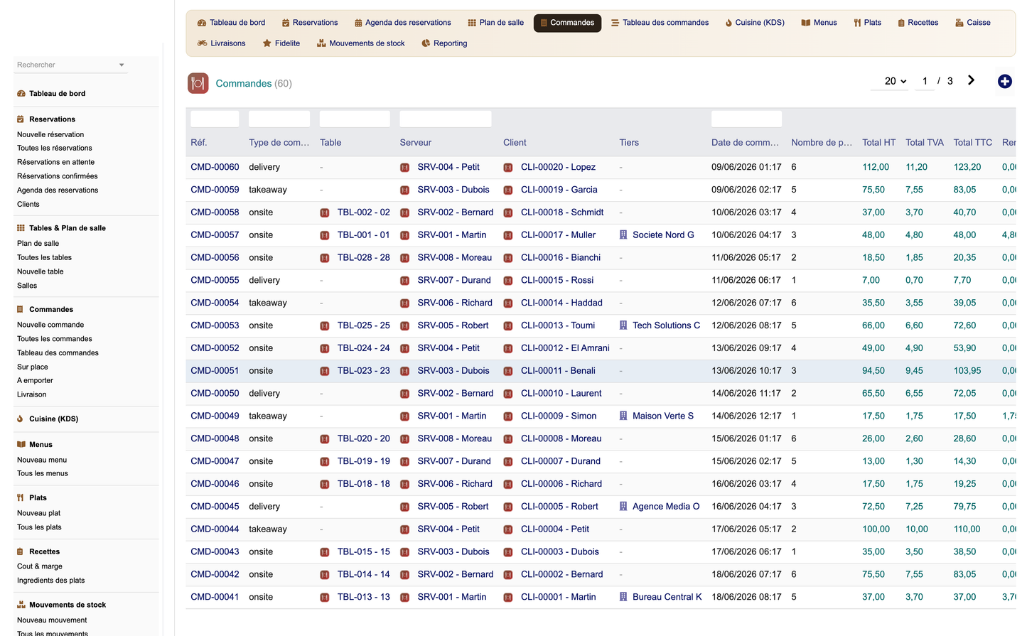Click the add new order plus icon
Image resolution: width=1027 pixels, height=636 pixels.
(1004, 81)
